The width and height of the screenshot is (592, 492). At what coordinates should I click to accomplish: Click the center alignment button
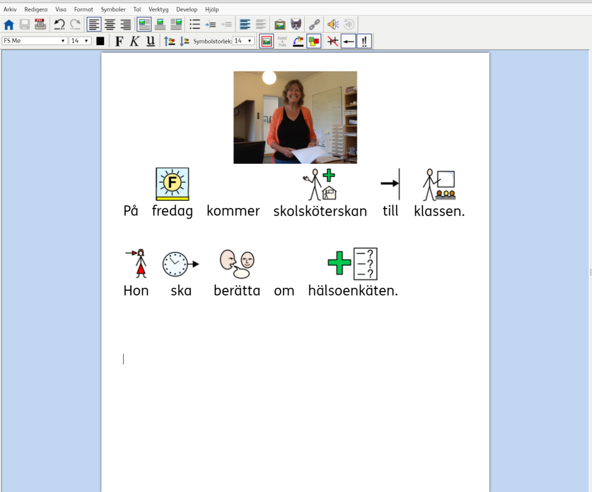point(109,24)
